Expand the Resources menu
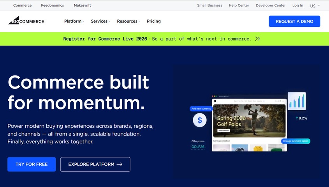Viewport: 329px width, 187px height. click(x=128, y=21)
